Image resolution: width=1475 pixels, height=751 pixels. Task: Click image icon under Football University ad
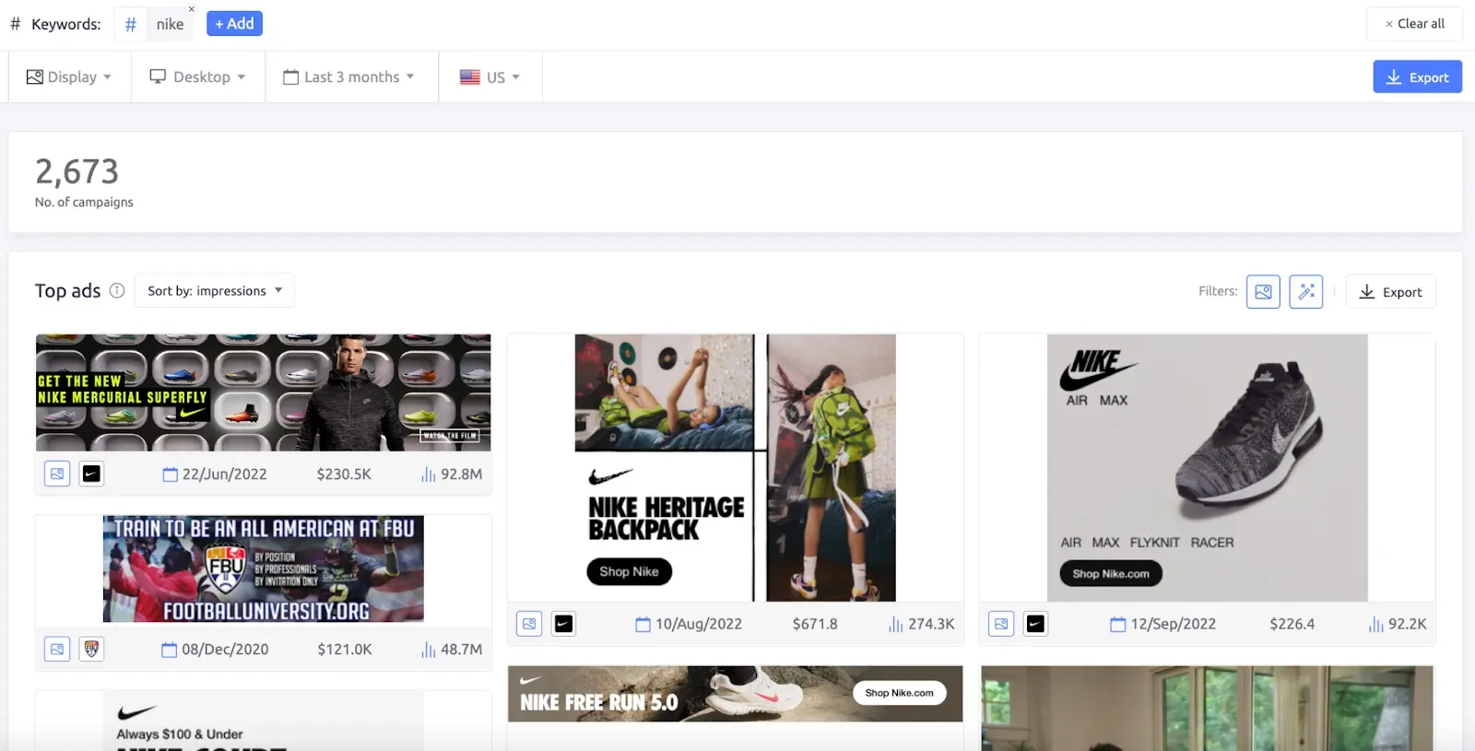tap(57, 649)
